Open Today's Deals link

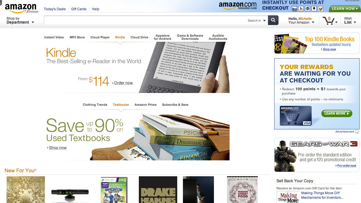pyautogui.click(x=55, y=9)
